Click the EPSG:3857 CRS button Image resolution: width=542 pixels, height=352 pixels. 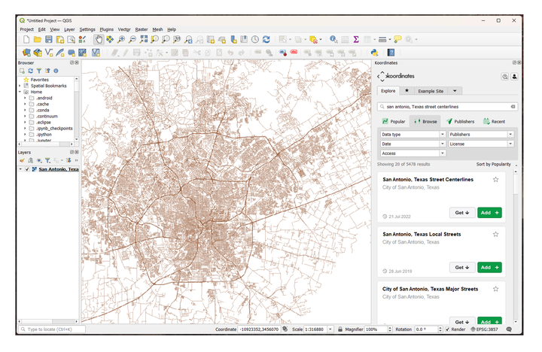click(484, 329)
